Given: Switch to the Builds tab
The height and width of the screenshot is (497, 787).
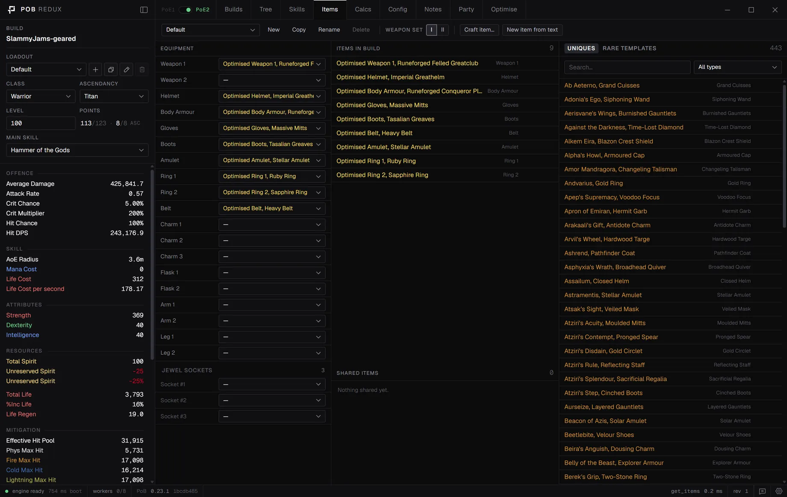Looking at the screenshot, I should coord(234,9).
